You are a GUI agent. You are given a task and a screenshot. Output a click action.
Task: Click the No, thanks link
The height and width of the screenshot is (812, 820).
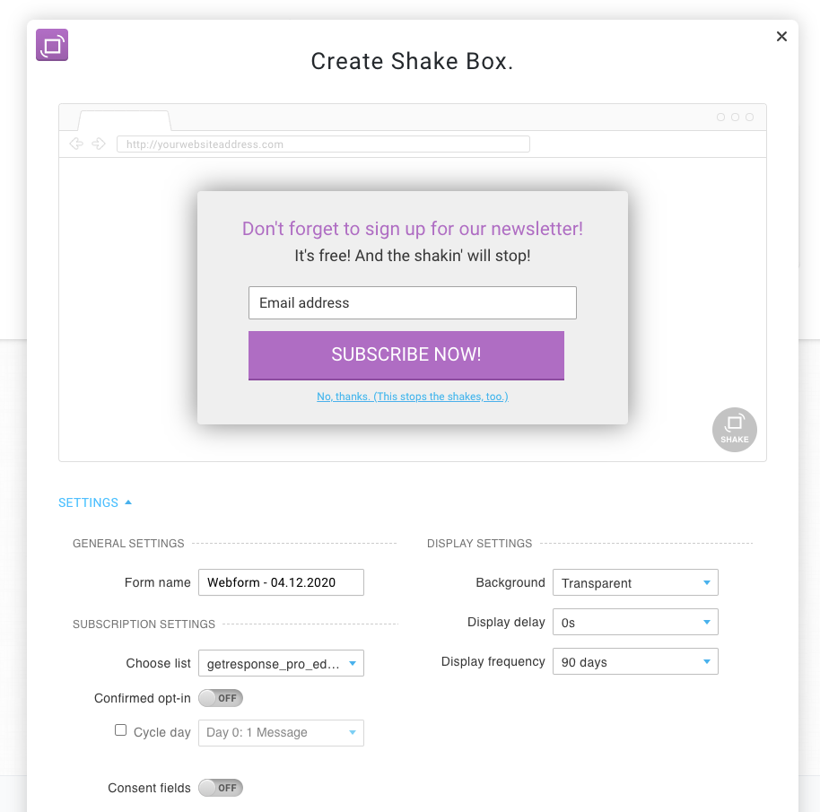point(413,397)
